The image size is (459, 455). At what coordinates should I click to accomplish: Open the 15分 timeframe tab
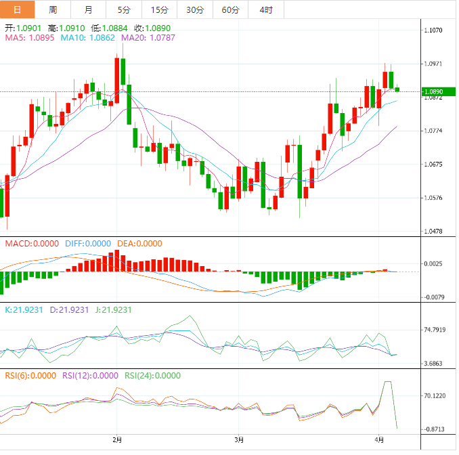pos(159,9)
